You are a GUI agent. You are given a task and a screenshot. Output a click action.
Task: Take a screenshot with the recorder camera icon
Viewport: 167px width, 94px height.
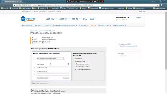click(x=95, y=1)
